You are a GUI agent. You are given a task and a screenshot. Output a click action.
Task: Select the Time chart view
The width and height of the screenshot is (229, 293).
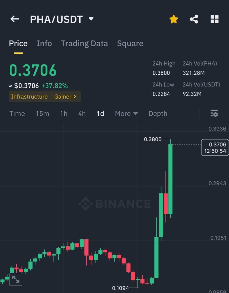tap(17, 114)
